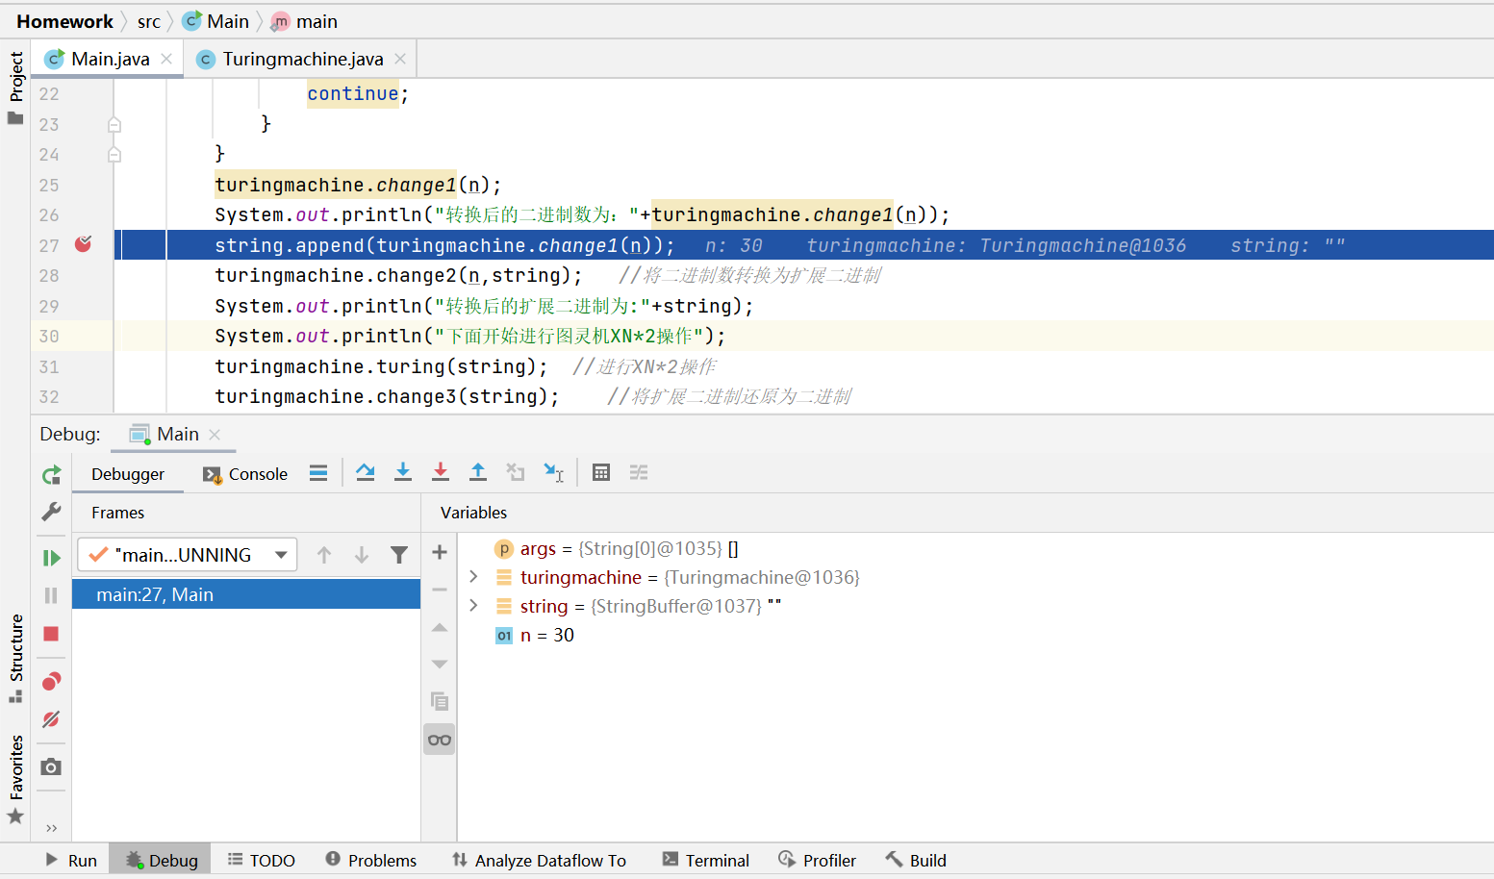Open the Run tool window
1494x879 pixels.
pyautogui.click(x=71, y=861)
